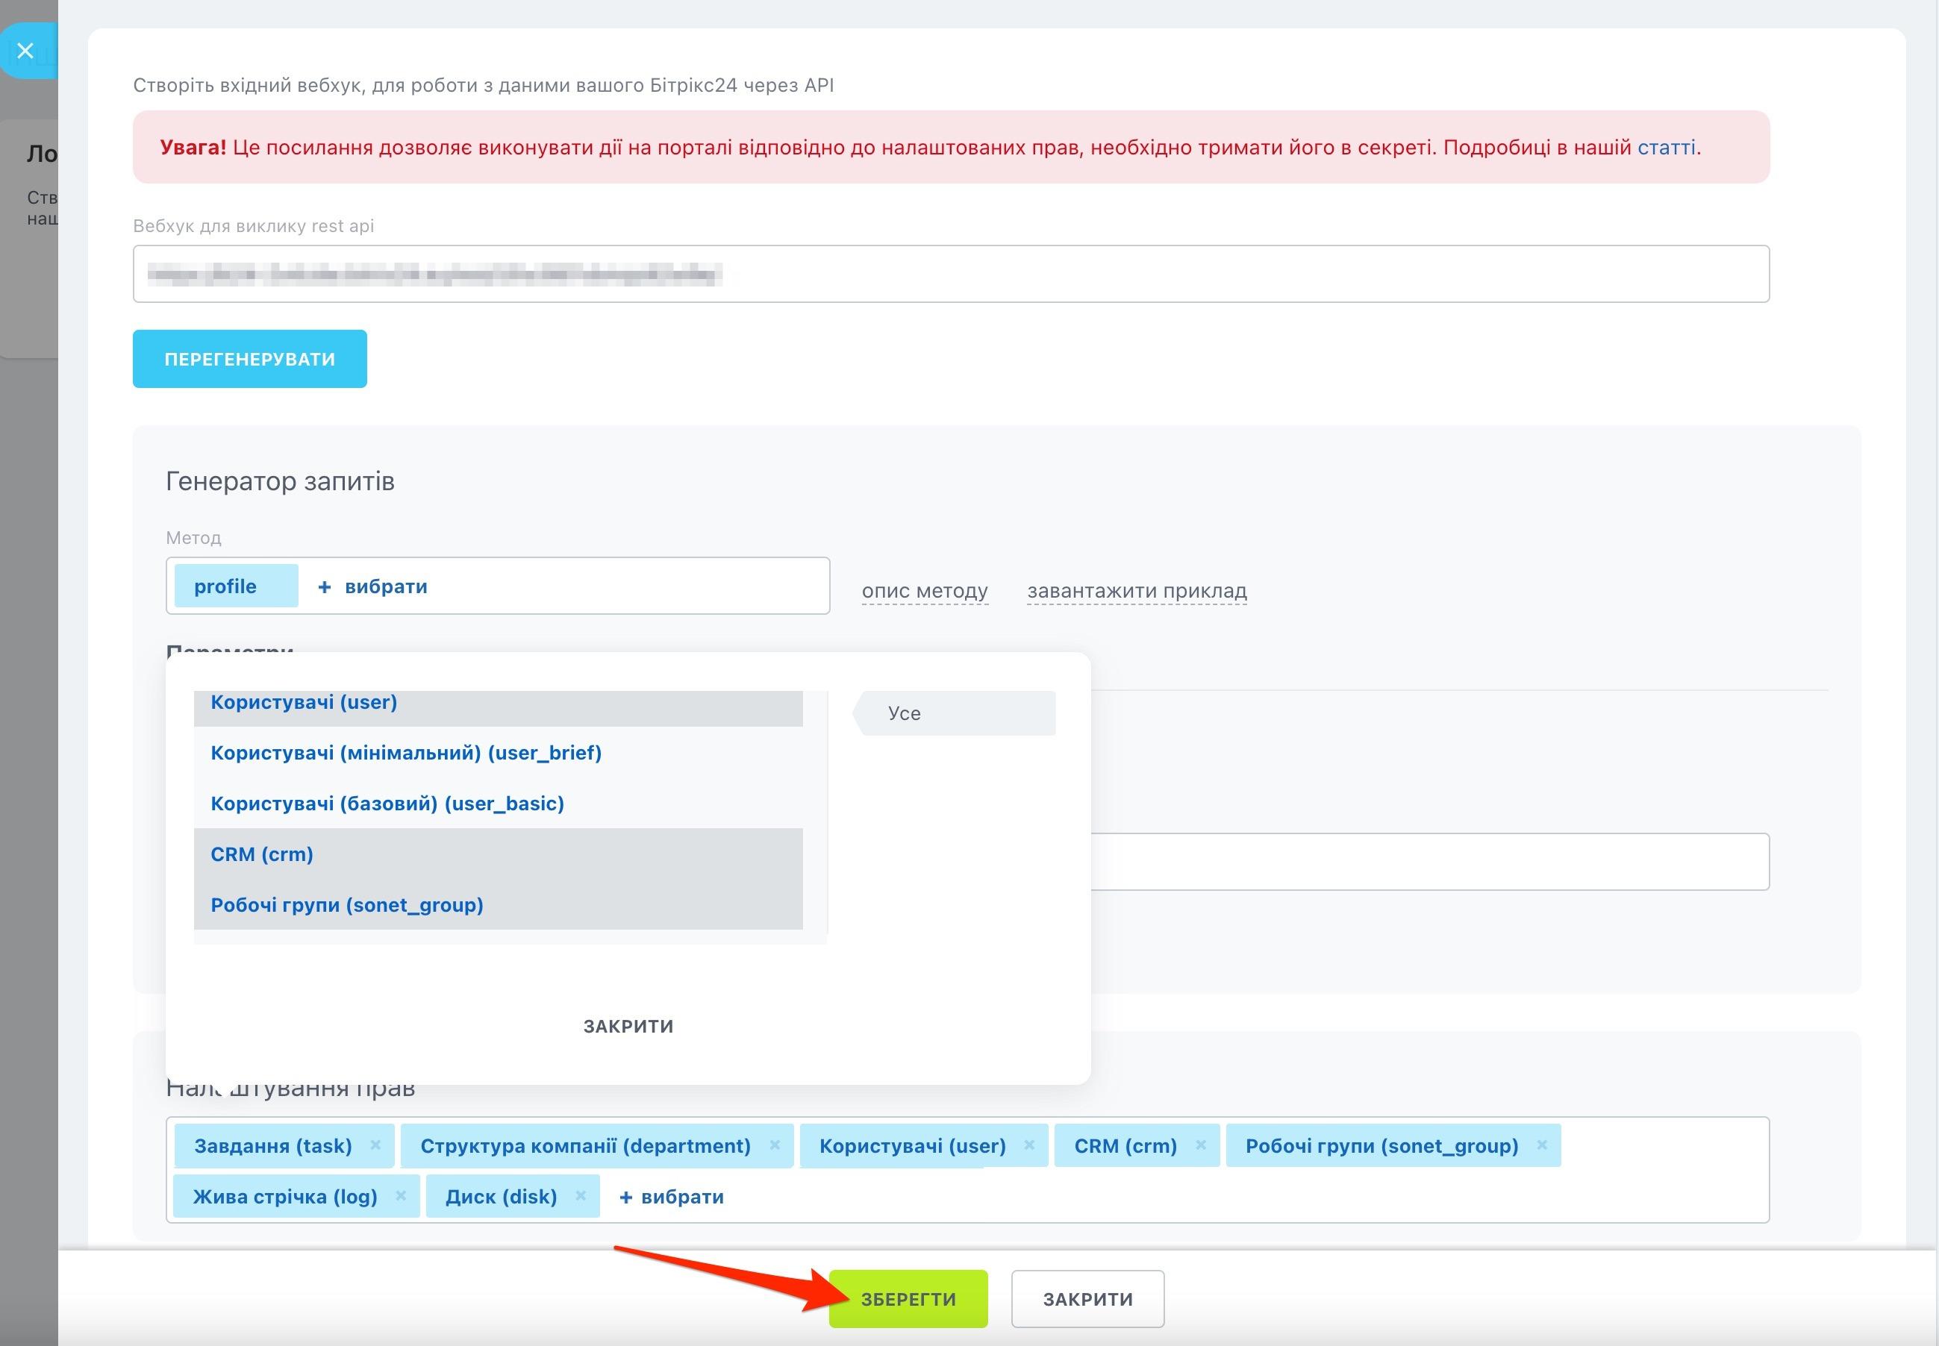This screenshot has width=1939, height=1346.
Task: Toggle Робочі групи (sonet_group) in the list
Action: click(346, 905)
